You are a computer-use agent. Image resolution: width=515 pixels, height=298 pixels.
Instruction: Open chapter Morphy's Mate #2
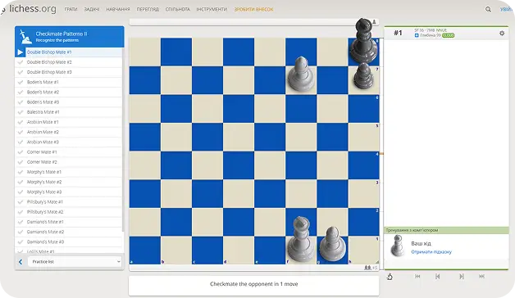pos(69,182)
